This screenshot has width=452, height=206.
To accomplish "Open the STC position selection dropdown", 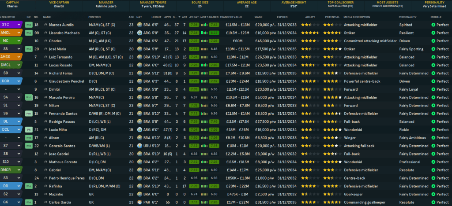I will (19, 25).
